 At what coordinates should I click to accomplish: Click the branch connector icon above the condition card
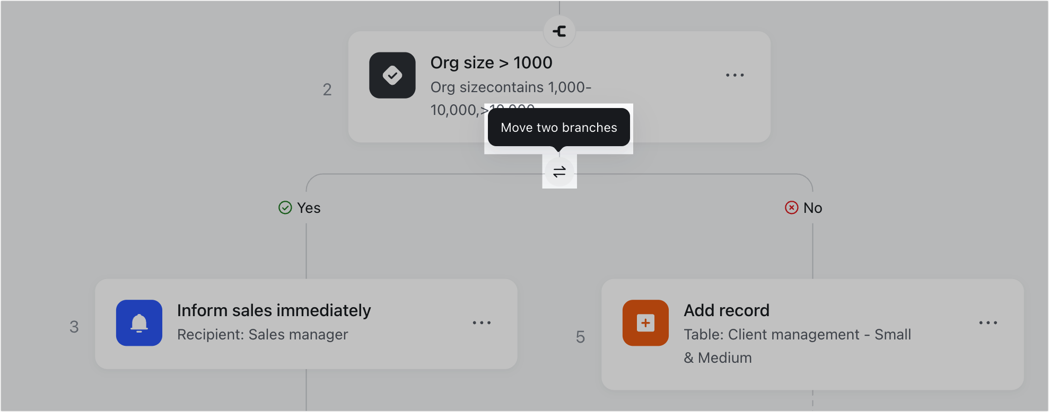[559, 31]
